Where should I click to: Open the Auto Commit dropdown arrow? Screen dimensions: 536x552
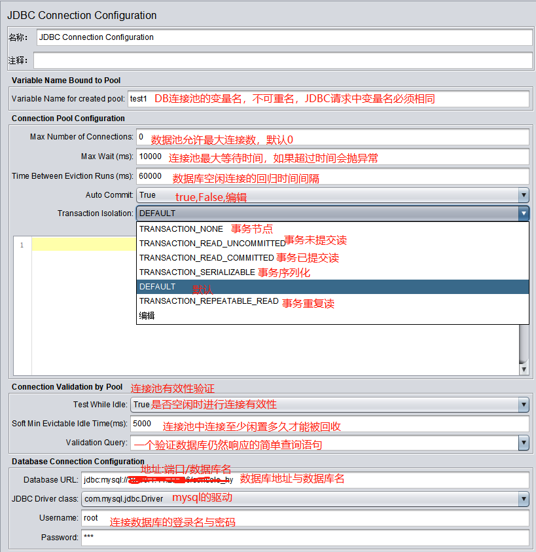pos(524,195)
